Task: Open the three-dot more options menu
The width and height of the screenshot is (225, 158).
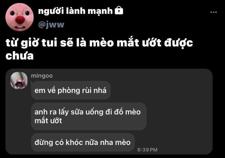Action: tap(213, 12)
